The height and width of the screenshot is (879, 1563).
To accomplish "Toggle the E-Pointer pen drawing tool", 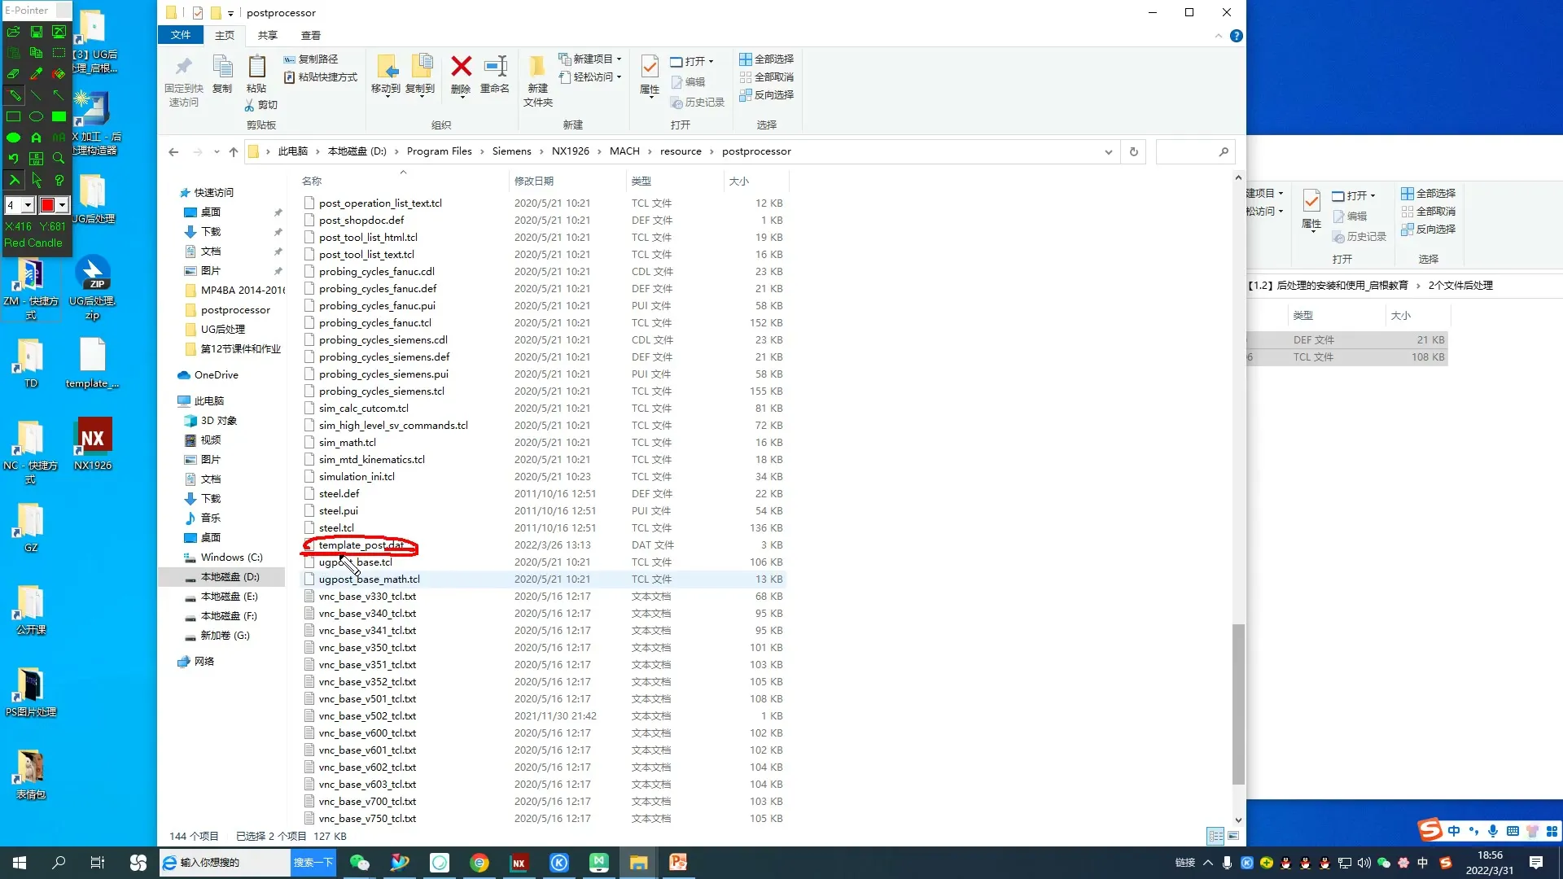I will (x=14, y=95).
